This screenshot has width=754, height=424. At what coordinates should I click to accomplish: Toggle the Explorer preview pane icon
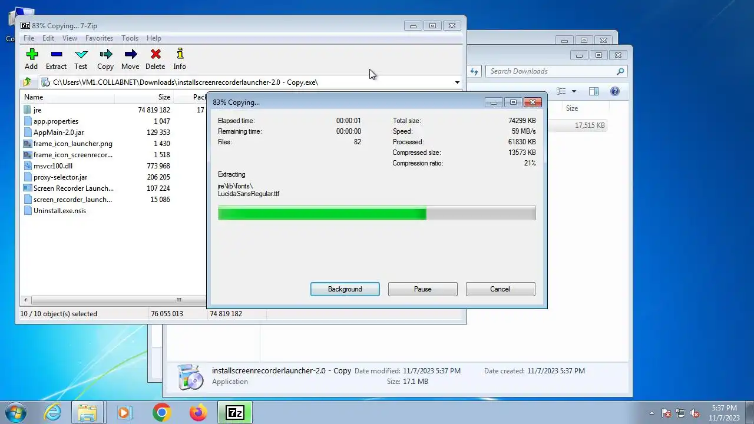(x=594, y=91)
